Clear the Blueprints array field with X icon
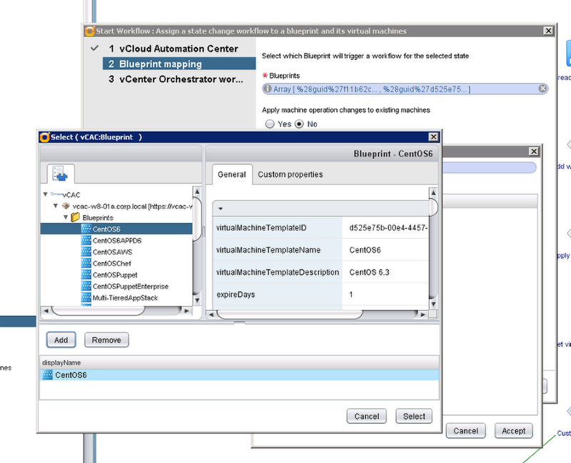Image resolution: width=571 pixels, height=463 pixels. (x=542, y=88)
